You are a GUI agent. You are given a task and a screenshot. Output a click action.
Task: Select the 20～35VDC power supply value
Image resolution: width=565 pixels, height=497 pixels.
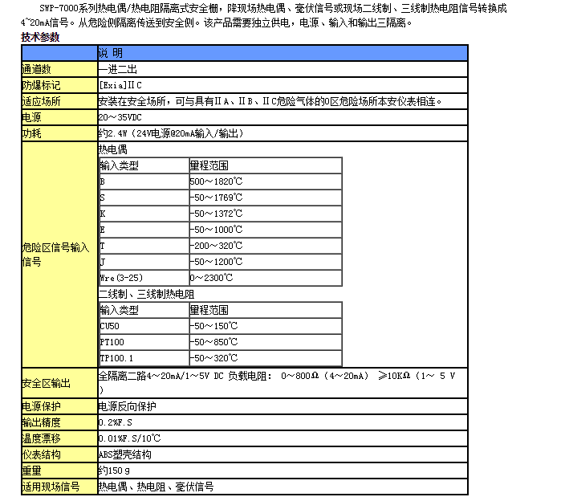pos(119,117)
